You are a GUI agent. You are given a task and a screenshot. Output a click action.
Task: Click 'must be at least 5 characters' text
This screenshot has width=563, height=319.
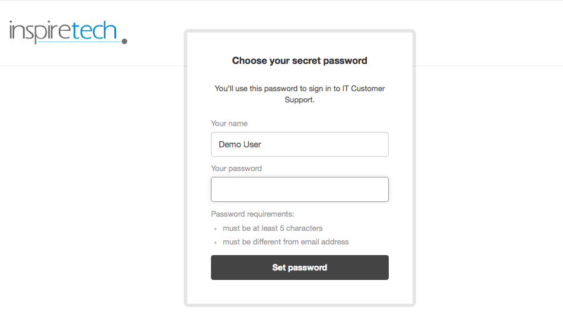[x=273, y=228]
